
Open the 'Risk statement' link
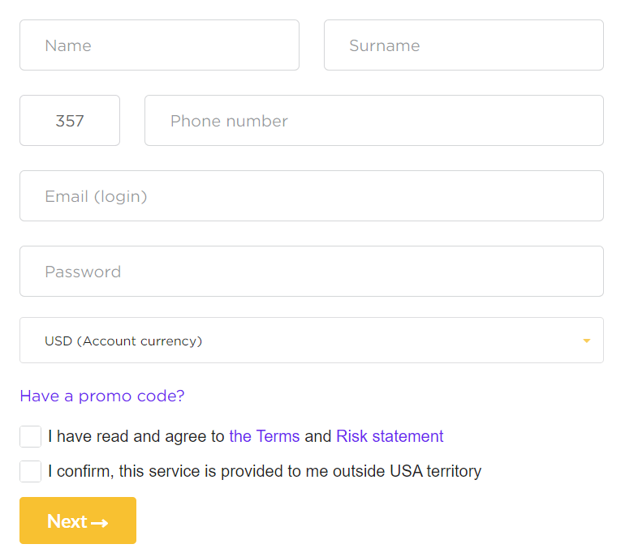pos(390,436)
